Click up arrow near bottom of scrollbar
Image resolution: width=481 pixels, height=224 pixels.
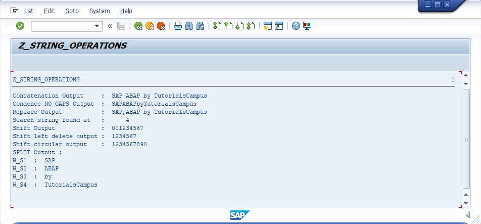pos(466,195)
